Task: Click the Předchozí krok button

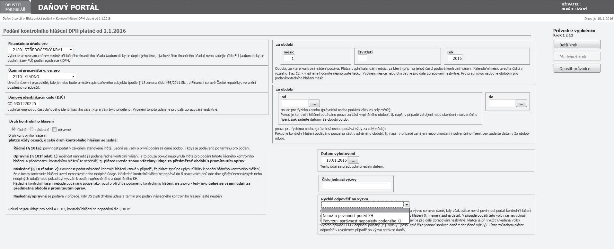Action: (577, 57)
